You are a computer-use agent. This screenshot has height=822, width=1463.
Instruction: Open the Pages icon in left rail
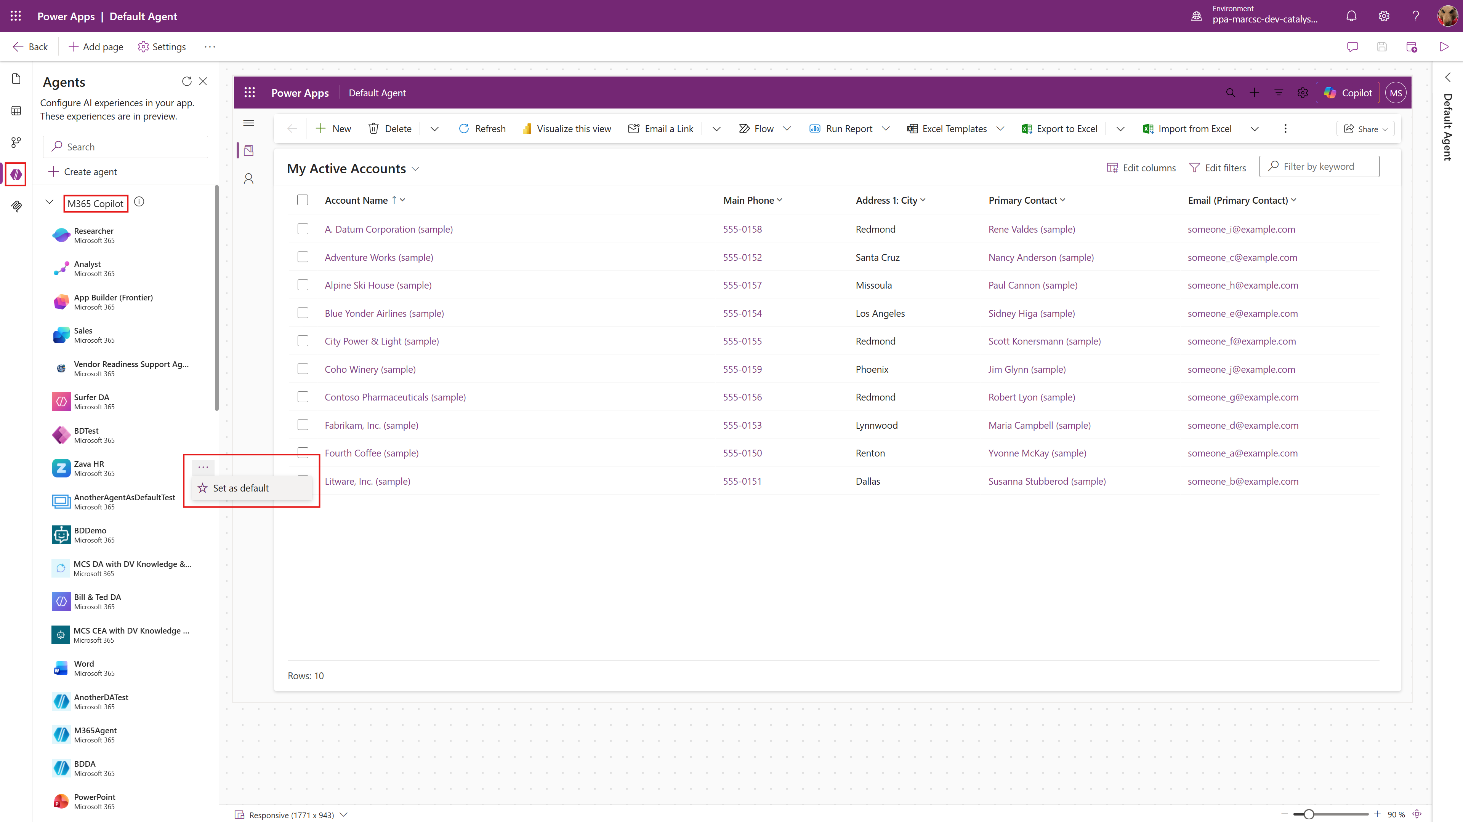tap(16, 79)
